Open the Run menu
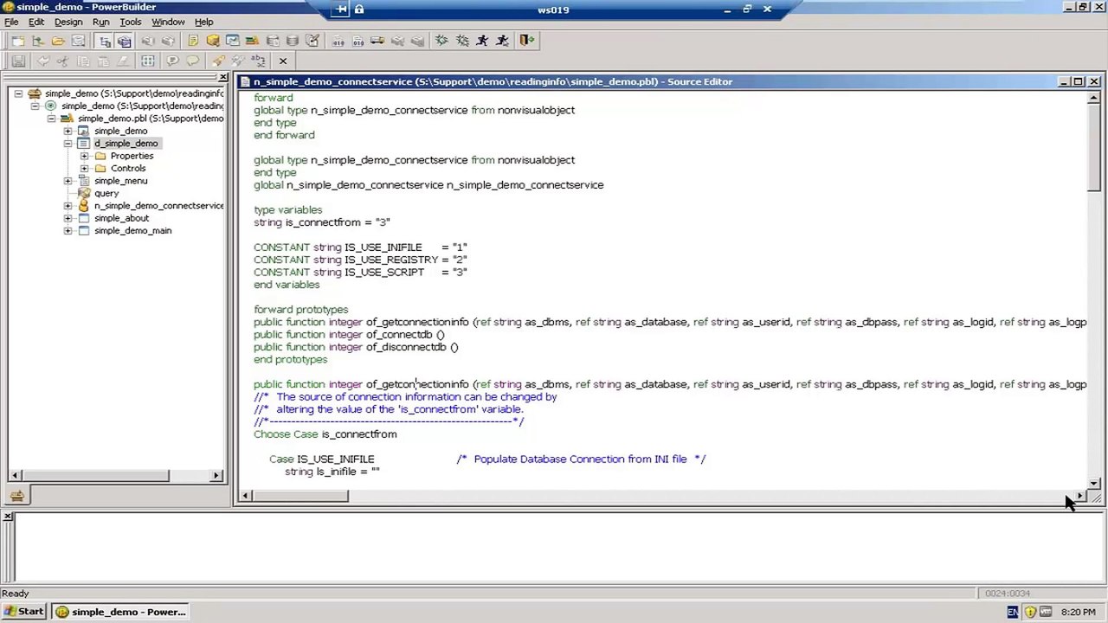The width and height of the screenshot is (1108, 623). pyautogui.click(x=100, y=22)
